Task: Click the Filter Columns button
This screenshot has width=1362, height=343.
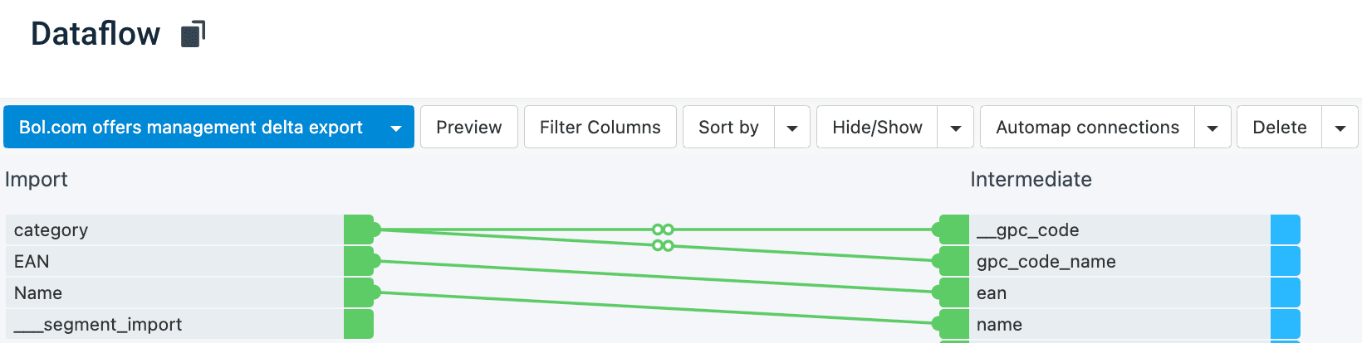Action: 600,128
